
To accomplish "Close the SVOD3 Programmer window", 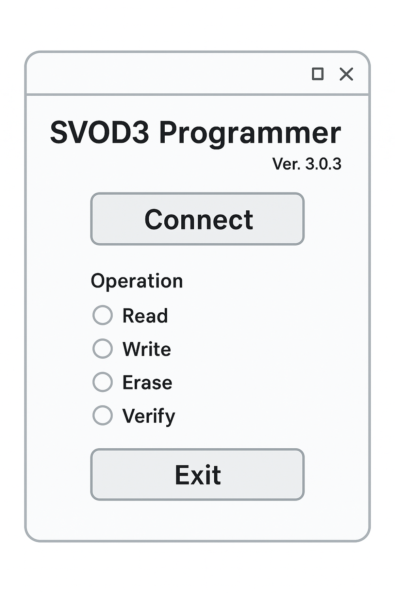I will (x=346, y=74).
